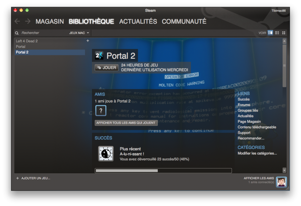Launch Portal 2 with JOUER button

(x=106, y=68)
